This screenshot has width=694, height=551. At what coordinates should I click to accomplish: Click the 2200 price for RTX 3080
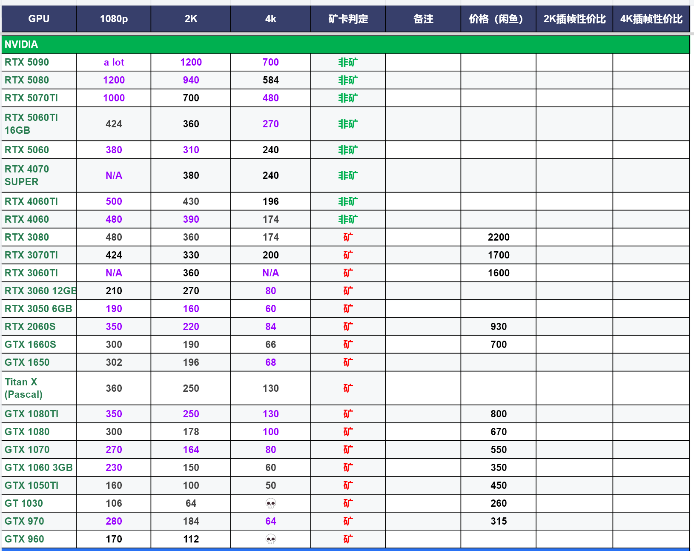499,237
